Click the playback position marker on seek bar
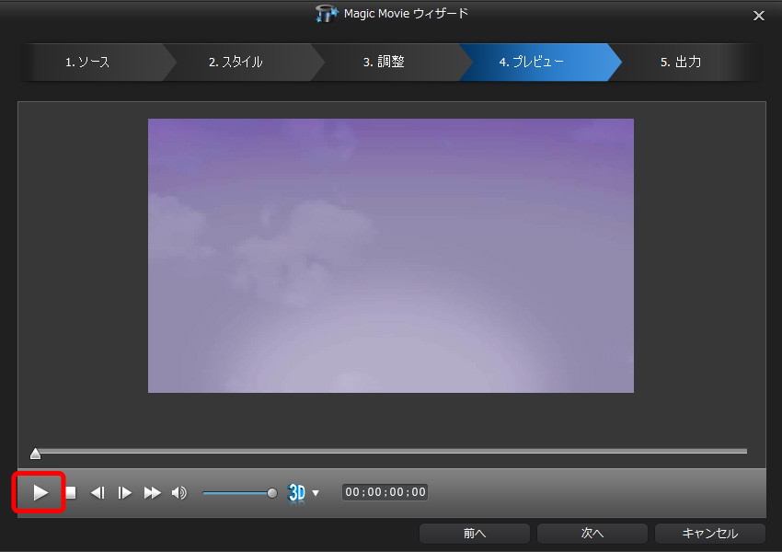The image size is (782, 552). (35, 453)
